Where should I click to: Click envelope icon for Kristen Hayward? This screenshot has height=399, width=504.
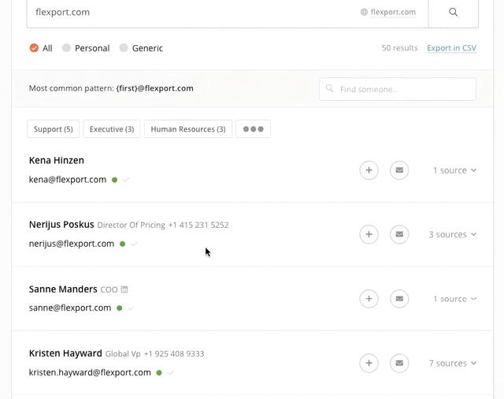click(399, 363)
